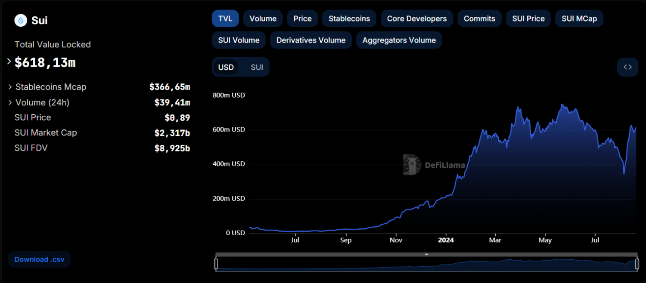This screenshot has width=646, height=283.
Task: Show Core Developers on chart
Action: [x=416, y=18]
